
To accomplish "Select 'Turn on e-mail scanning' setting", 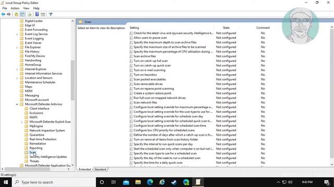I will 149,70.
